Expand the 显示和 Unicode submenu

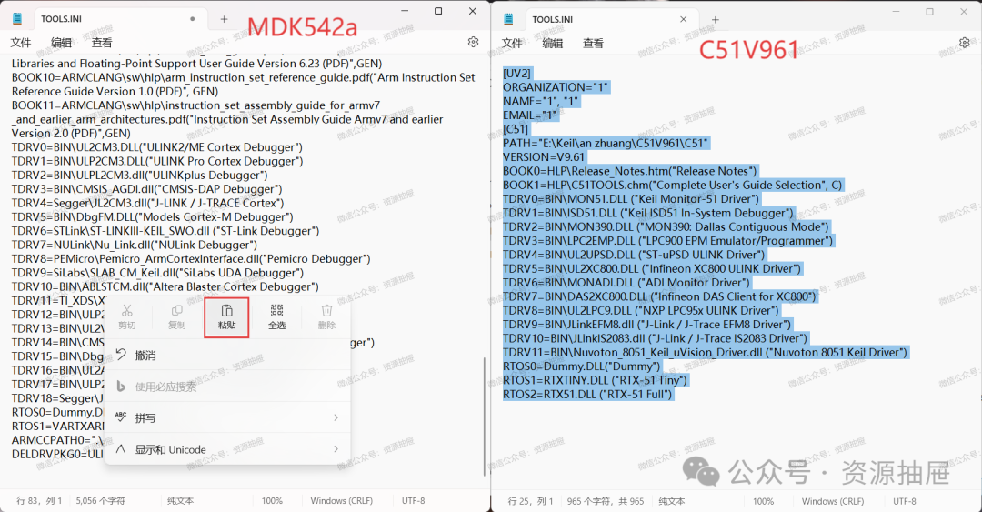[x=227, y=449]
